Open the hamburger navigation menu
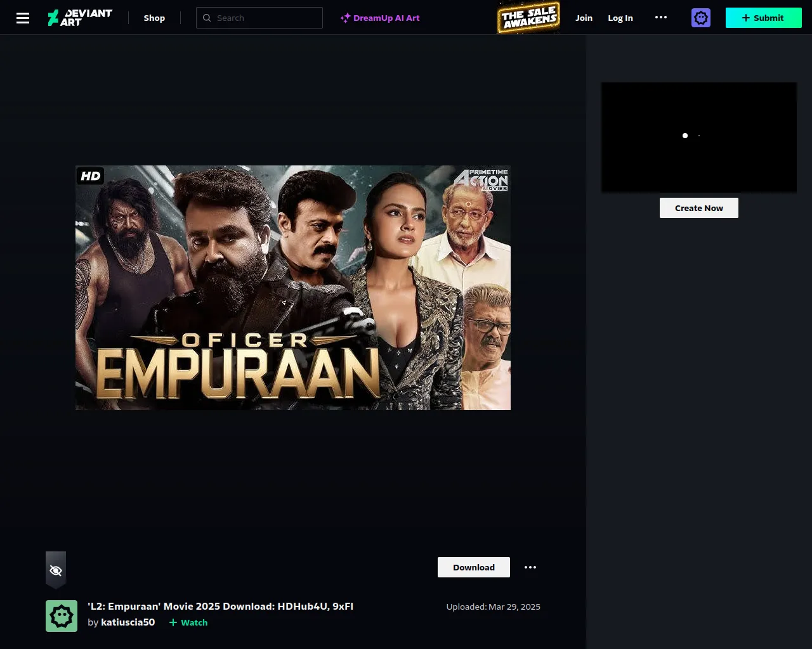812x649 pixels. click(x=23, y=18)
